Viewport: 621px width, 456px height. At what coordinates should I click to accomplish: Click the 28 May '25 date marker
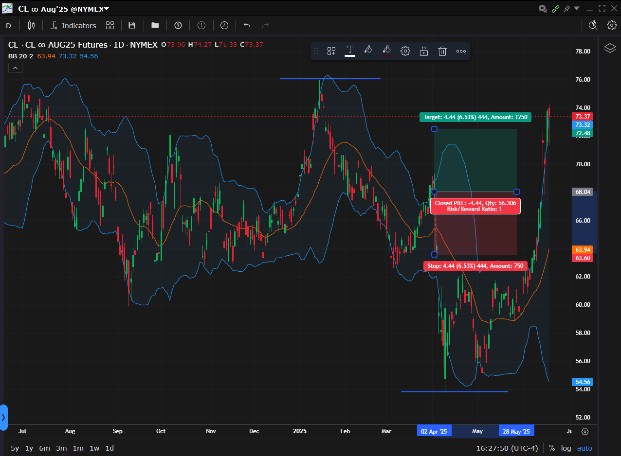point(516,431)
